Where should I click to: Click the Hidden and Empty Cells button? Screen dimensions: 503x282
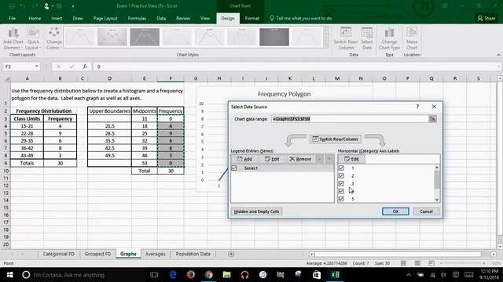coord(256,211)
